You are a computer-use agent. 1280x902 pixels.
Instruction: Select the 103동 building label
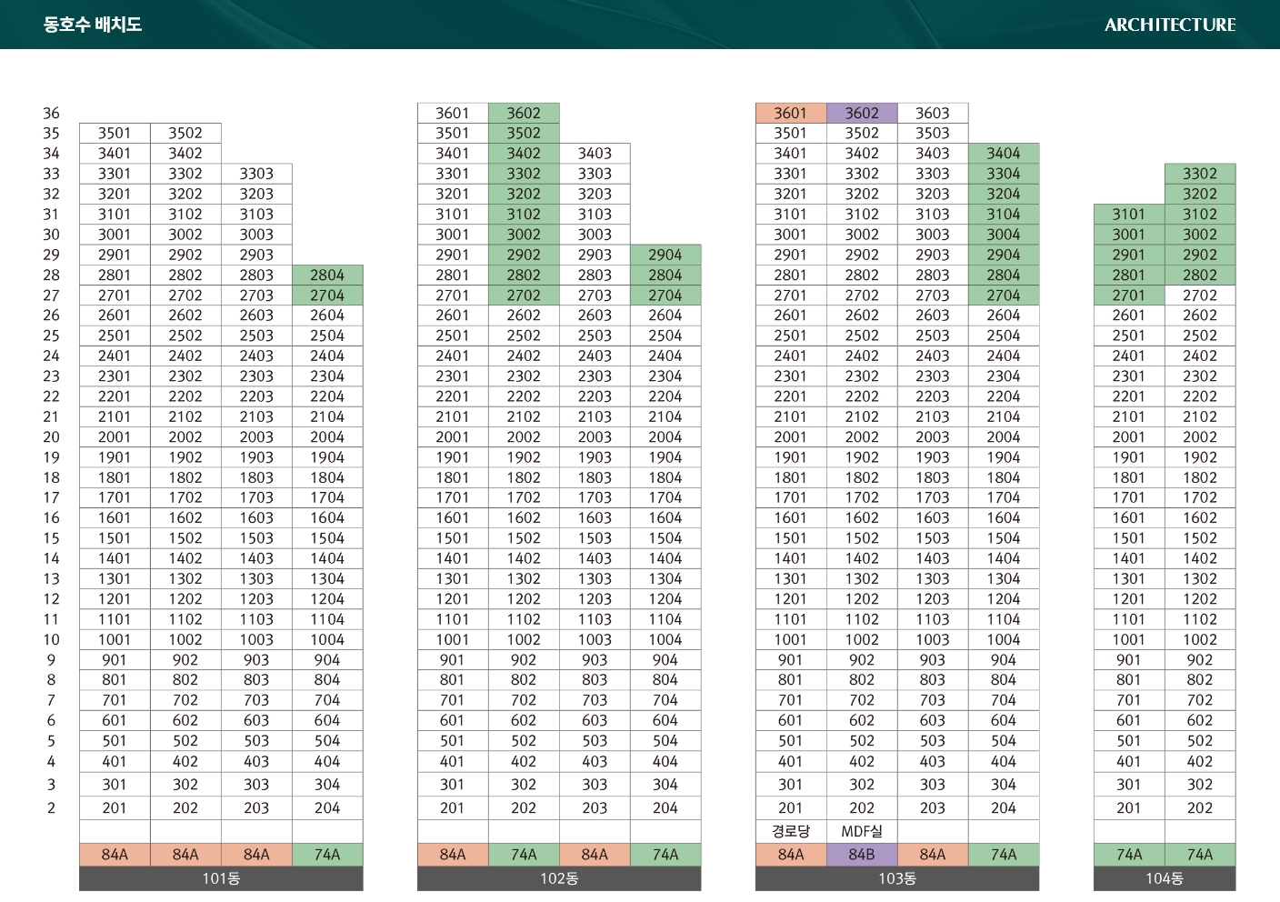(x=897, y=878)
